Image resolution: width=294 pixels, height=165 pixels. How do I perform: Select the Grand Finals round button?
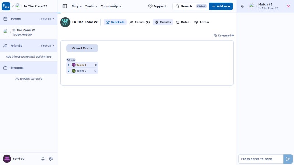pyautogui.click(x=82, y=48)
